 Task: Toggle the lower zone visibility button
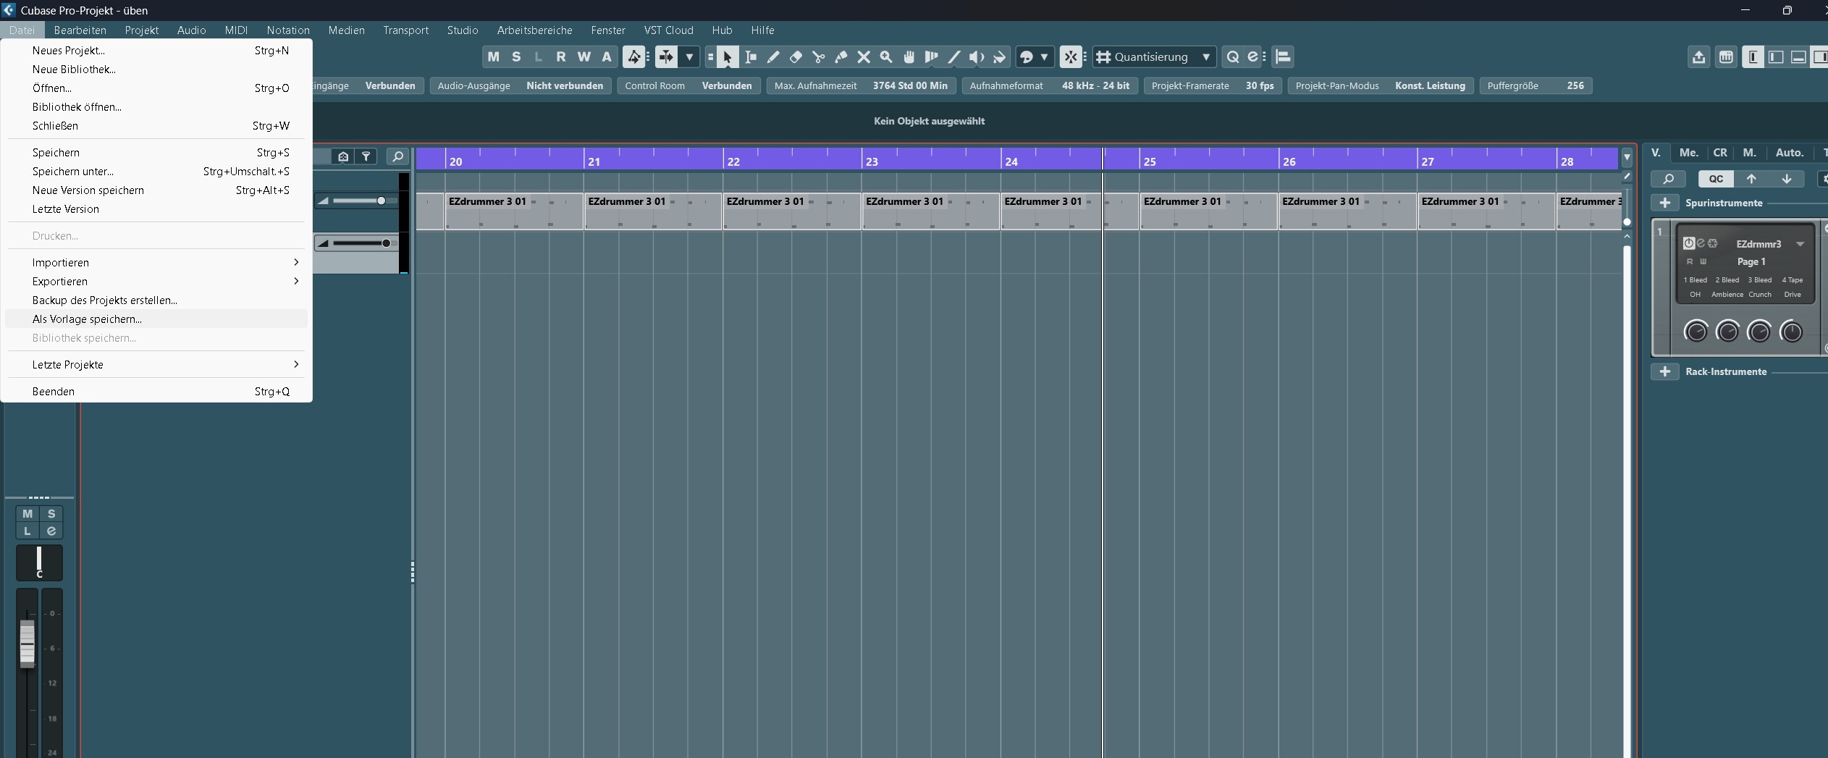pyautogui.click(x=1798, y=57)
